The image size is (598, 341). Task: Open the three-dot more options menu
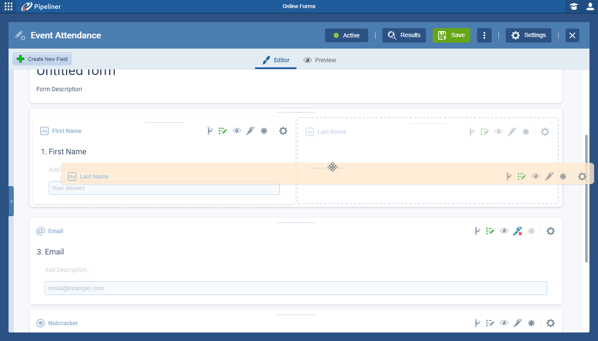tap(484, 35)
